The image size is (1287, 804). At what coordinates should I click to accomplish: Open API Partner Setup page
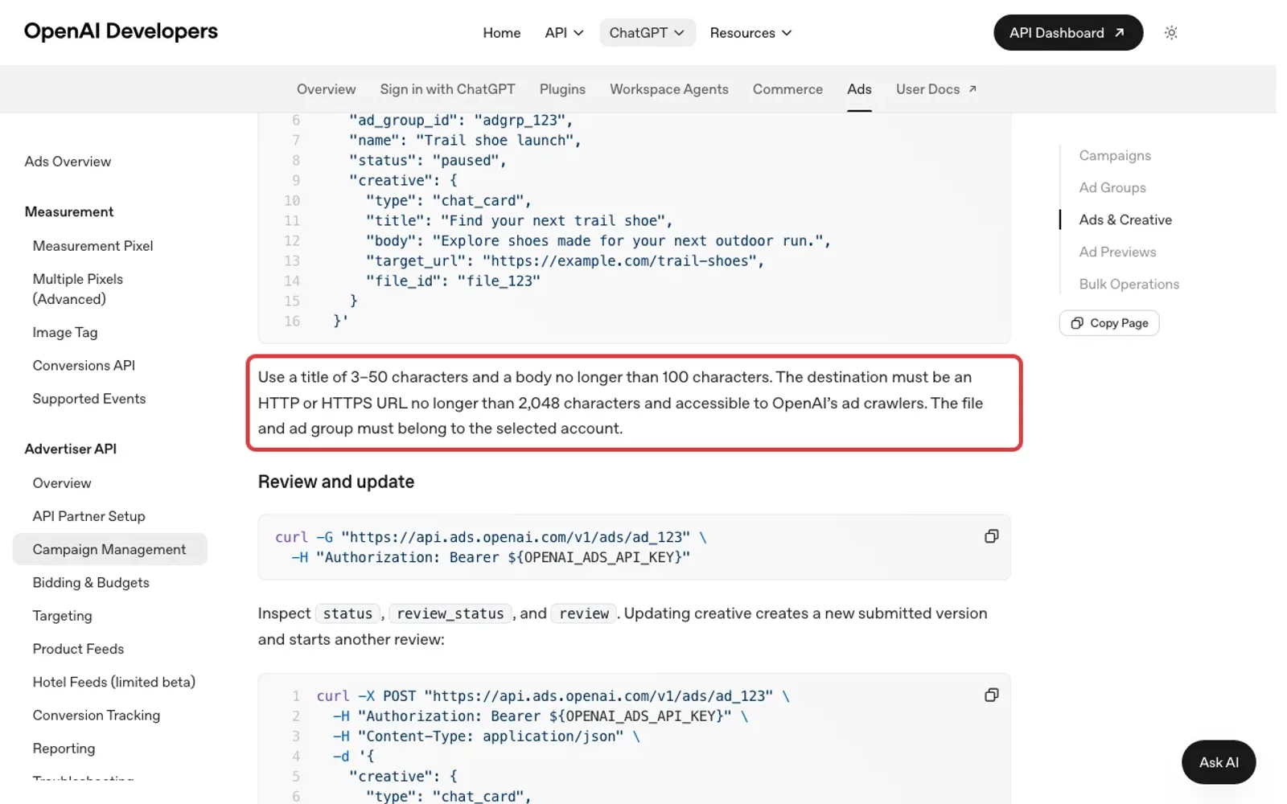[x=89, y=516]
